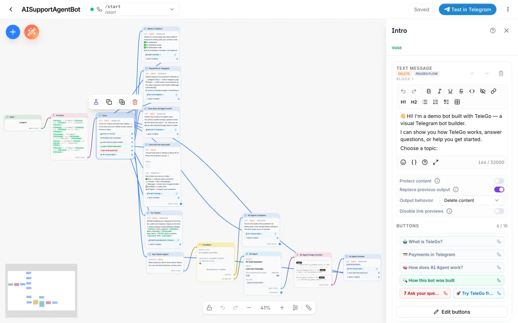Set Heading 2 style
This screenshot has width=518, height=323.
click(x=414, y=102)
